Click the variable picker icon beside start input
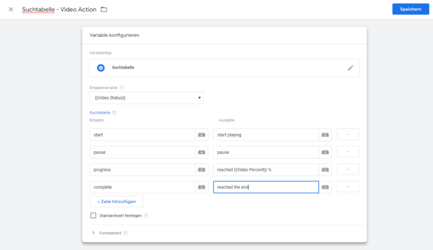The width and height of the screenshot is (433, 250). pos(202,135)
